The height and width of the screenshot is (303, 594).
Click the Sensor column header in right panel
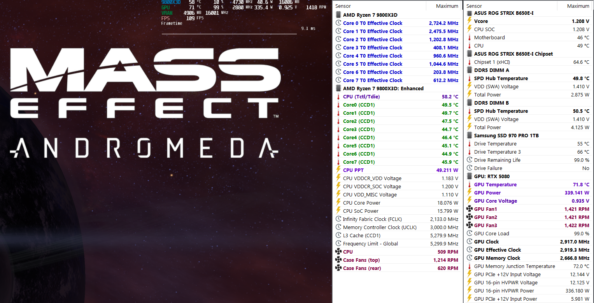(x=510, y=6)
